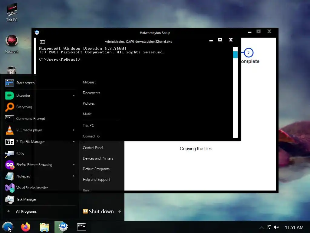This screenshot has width=310, height=233.
Task: Launch Dissenter from its green icon
Action: click(x=9, y=96)
